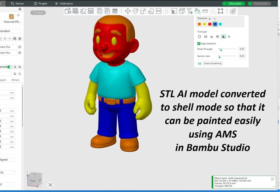Choose the Arrange all objects tool
This screenshot has height=192, width=280.
(91, 11)
